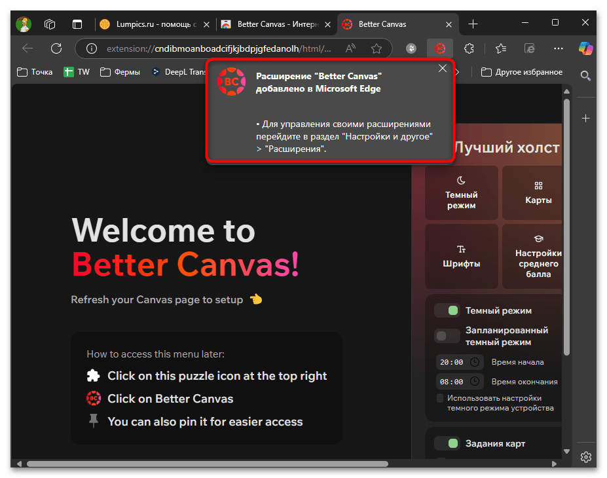Open the Темный режим card
This screenshot has width=607, height=478.
pyautogui.click(x=461, y=193)
